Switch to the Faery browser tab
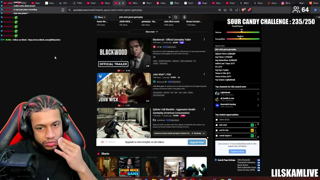Image resolution: width=320 pixels, height=180 pixels. (x=105, y=3)
